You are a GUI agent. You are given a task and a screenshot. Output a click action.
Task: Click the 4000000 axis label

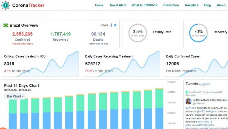tap(171, 92)
